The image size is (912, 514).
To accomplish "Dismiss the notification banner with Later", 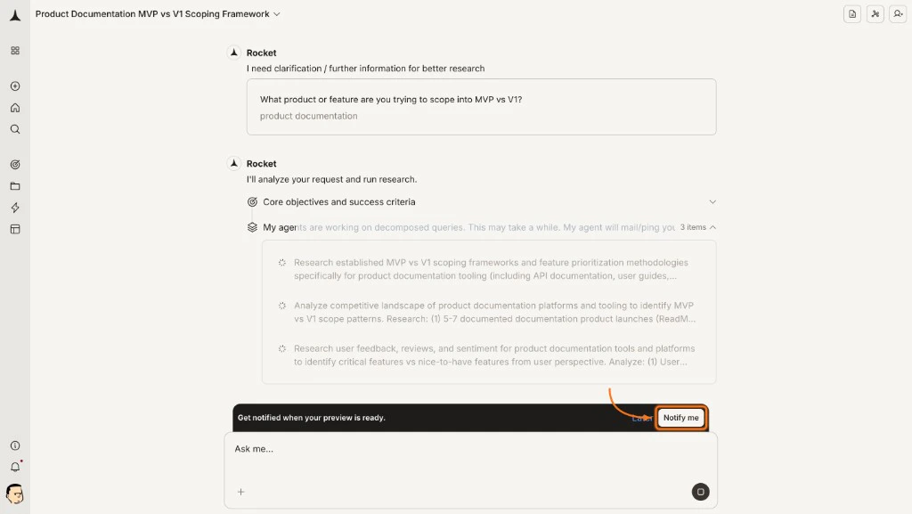I will [642, 417].
